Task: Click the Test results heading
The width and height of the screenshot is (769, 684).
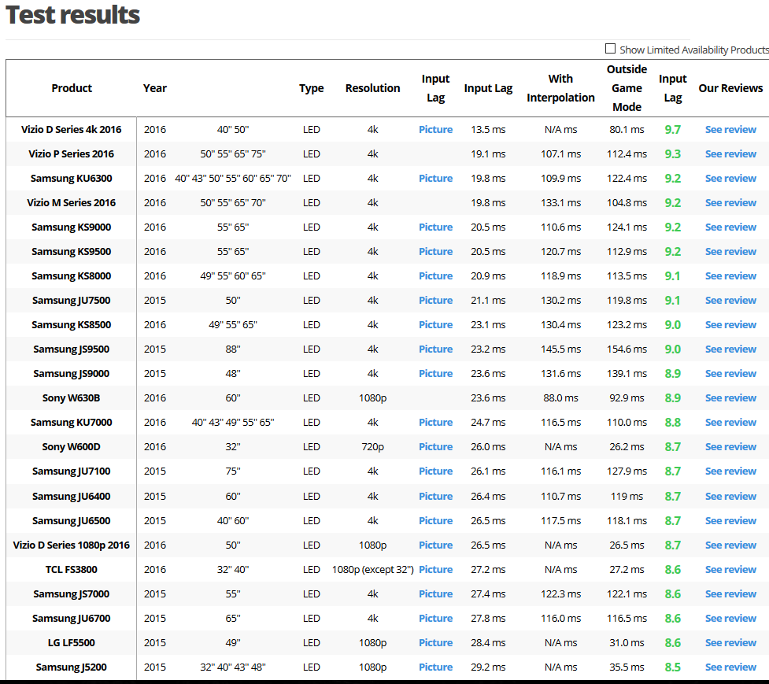Action: point(72,15)
